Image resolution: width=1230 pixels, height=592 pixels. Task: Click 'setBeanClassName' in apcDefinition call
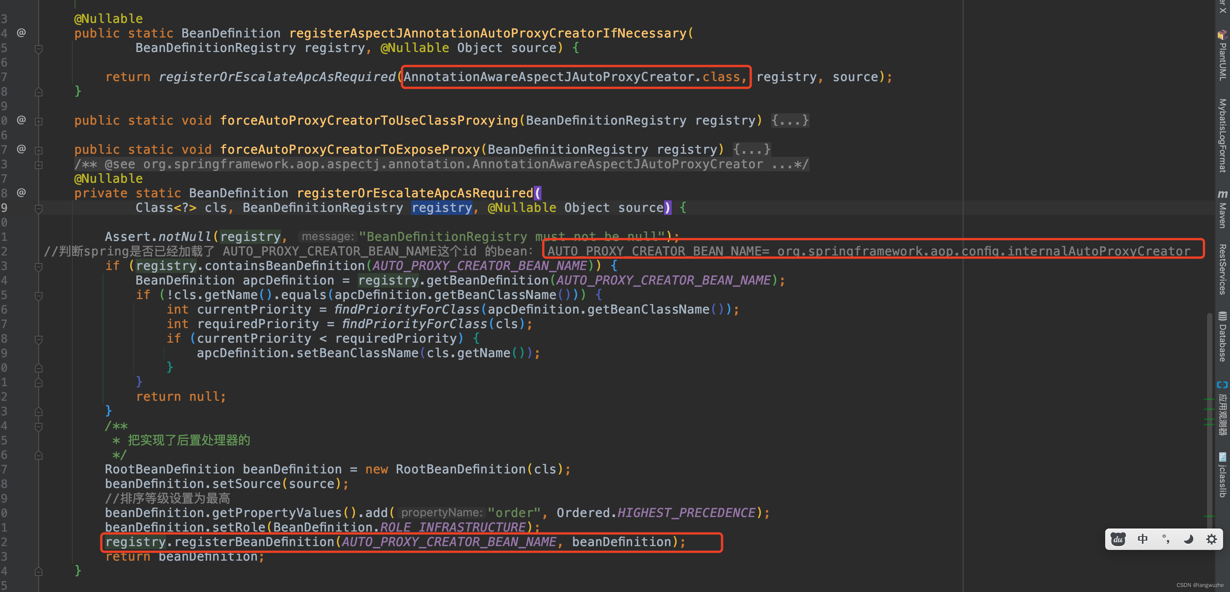click(x=357, y=353)
